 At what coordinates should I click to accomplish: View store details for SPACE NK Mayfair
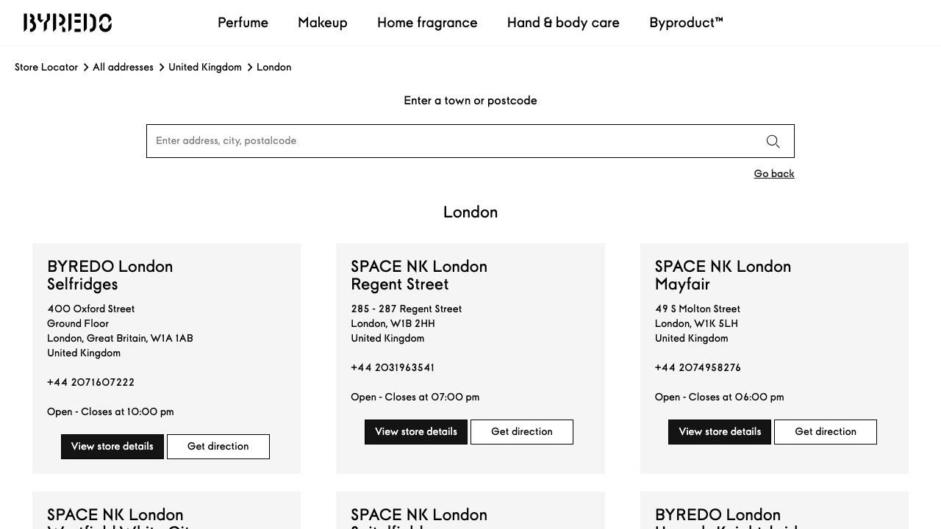coord(719,431)
